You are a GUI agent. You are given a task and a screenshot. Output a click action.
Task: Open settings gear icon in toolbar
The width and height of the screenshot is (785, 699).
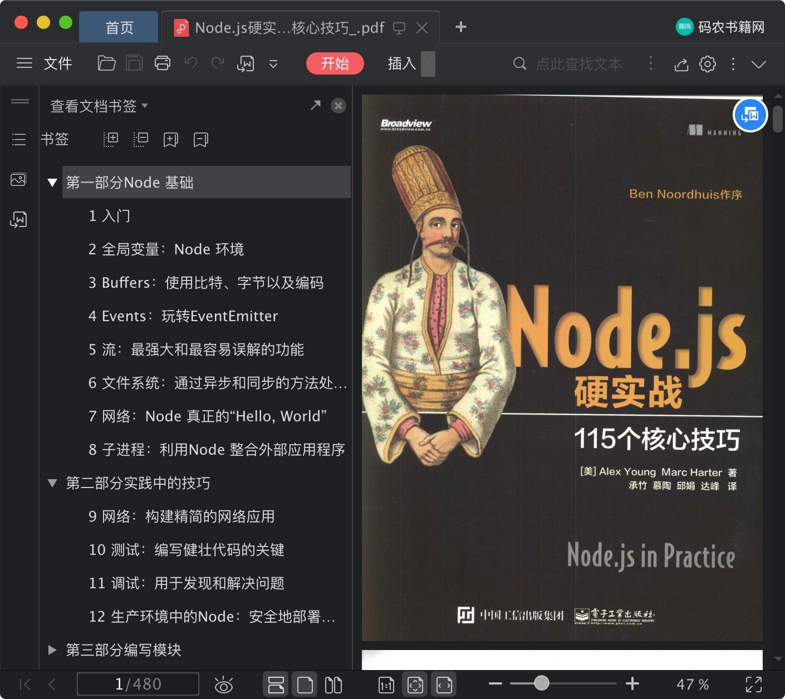708,64
